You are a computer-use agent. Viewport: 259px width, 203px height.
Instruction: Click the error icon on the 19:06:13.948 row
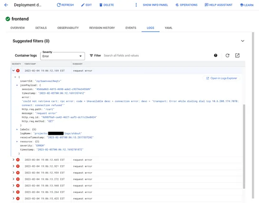[x=18, y=185]
